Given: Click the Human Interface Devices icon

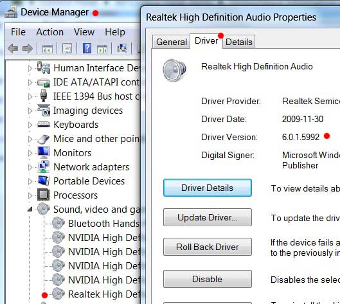Looking at the screenshot, I should pyautogui.click(x=43, y=67).
